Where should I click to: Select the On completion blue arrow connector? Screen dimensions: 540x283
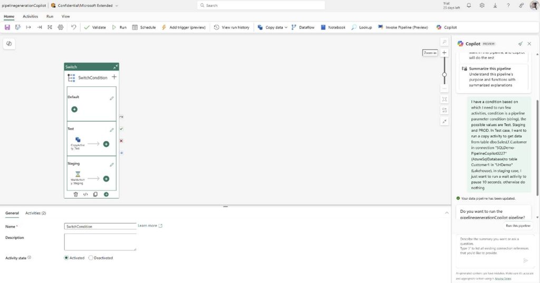pos(121,153)
